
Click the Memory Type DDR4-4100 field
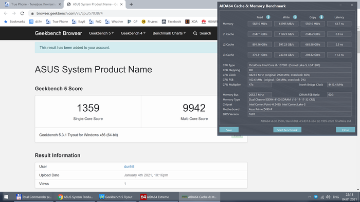pos(299,99)
